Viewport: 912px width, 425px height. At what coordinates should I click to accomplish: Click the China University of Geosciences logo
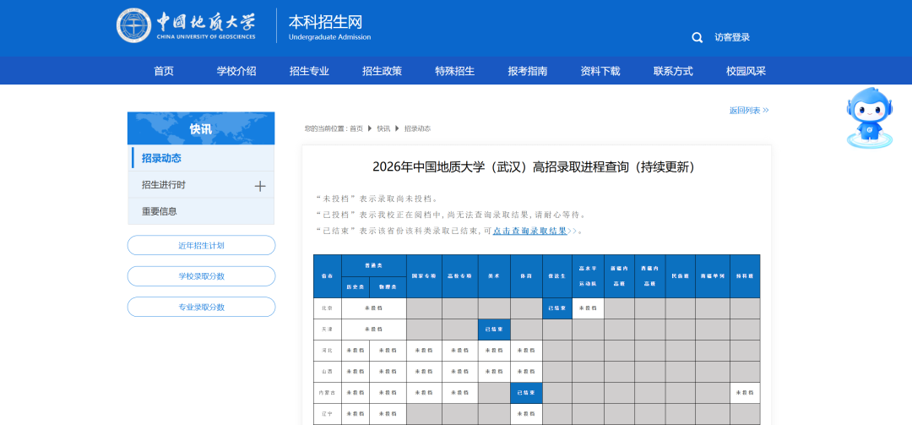(x=186, y=25)
